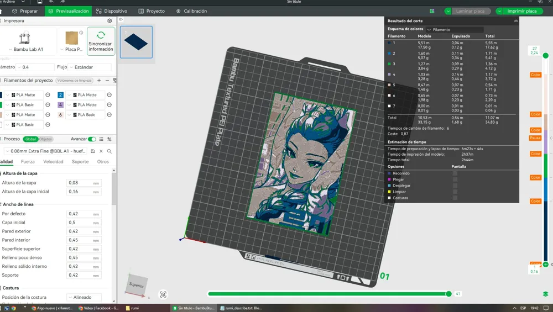
Task: Open the notification center in system tray
Action: 546,308
